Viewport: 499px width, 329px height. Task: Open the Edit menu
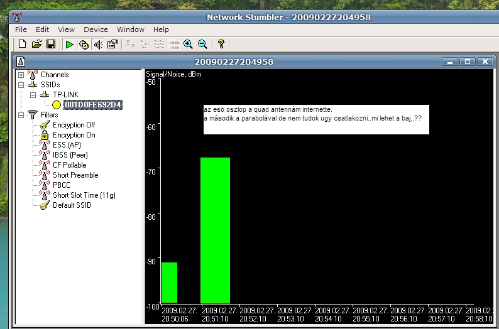[42, 30]
